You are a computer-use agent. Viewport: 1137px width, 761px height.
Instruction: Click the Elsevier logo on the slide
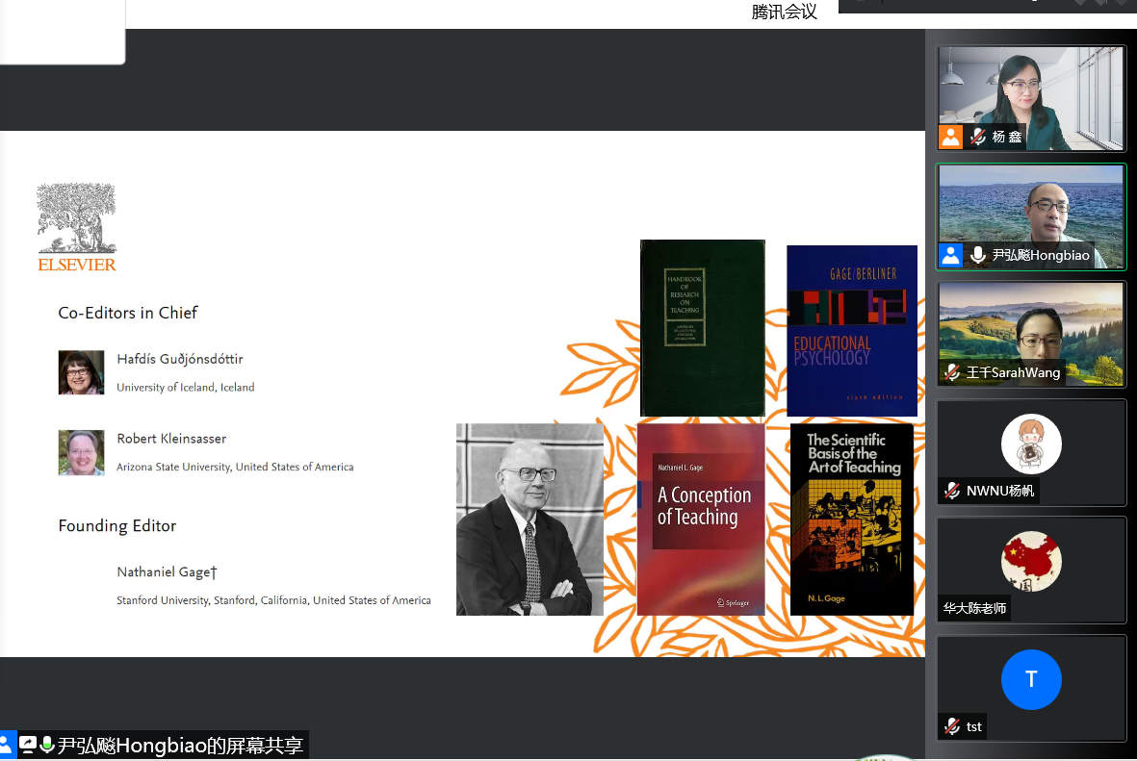click(76, 228)
